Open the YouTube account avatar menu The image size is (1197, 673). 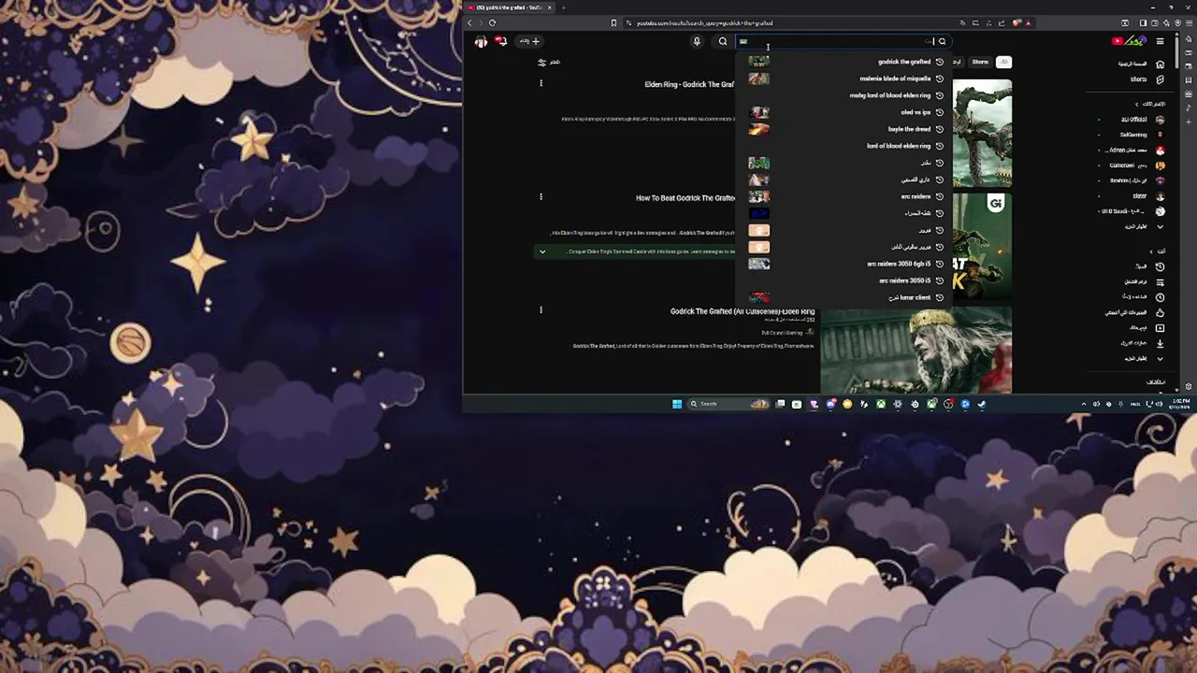click(481, 41)
